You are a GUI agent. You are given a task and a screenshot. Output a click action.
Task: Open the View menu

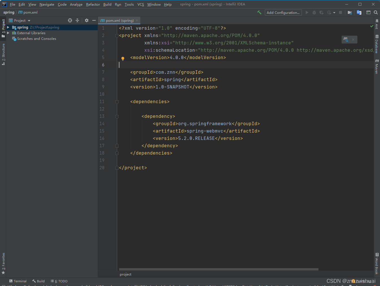tap(32, 4)
